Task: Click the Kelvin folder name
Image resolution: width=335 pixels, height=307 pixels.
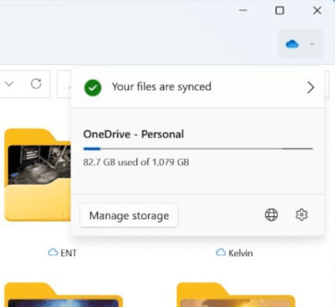Action: (x=241, y=253)
